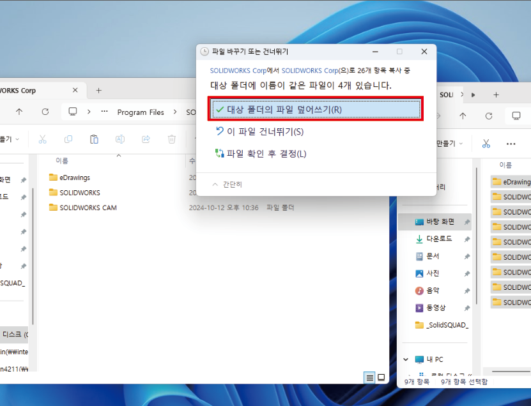Image resolution: width=531 pixels, height=406 pixels.
Task: Refresh the left Explorer window
Action: pos(45,112)
